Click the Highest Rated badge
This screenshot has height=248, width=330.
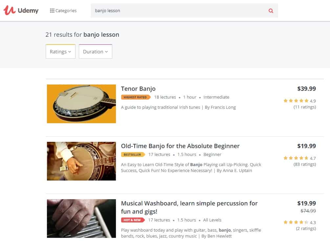click(x=135, y=97)
